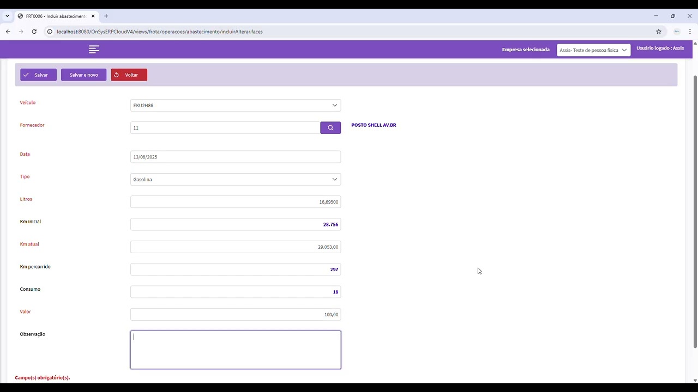The width and height of the screenshot is (698, 392).
Task: Click the Campo(s) obrigatório(s). message
Action: pos(43,377)
